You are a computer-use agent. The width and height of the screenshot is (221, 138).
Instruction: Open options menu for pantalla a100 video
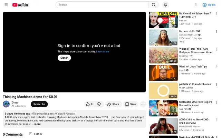click(x=217, y=84)
